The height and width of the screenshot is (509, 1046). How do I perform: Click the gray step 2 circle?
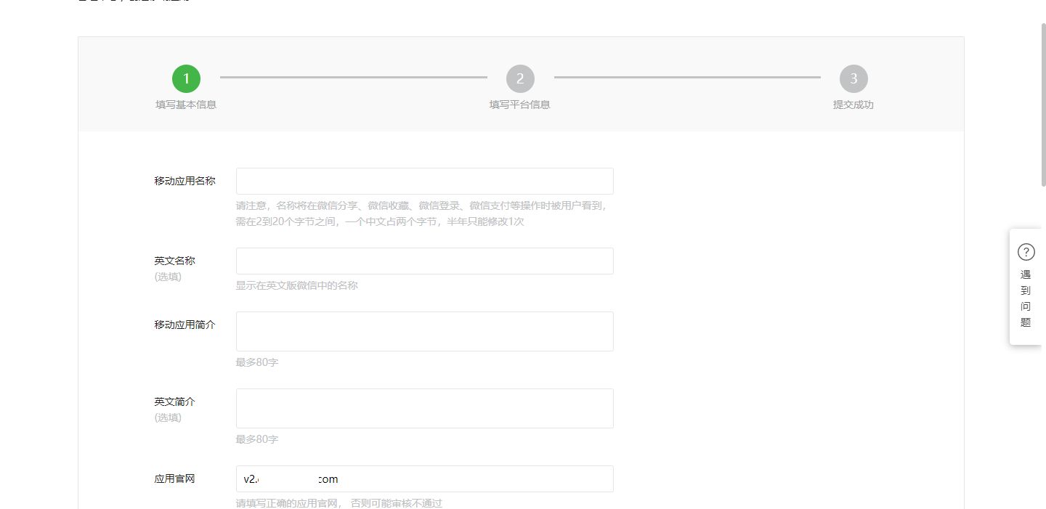pyautogui.click(x=520, y=78)
